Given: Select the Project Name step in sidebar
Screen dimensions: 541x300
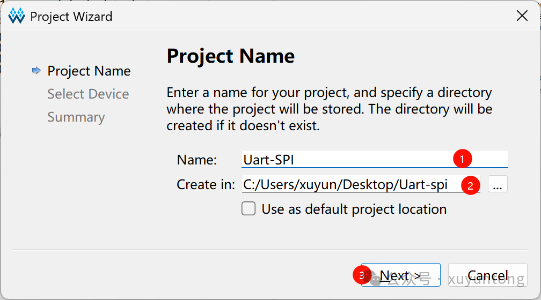Looking at the screenshot, I should [x=89, y=71].
